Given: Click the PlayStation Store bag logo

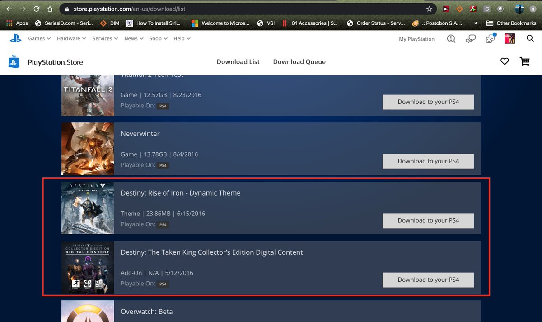Looking at the screenshot, I should pyautogui.click(x=14, y=62).
